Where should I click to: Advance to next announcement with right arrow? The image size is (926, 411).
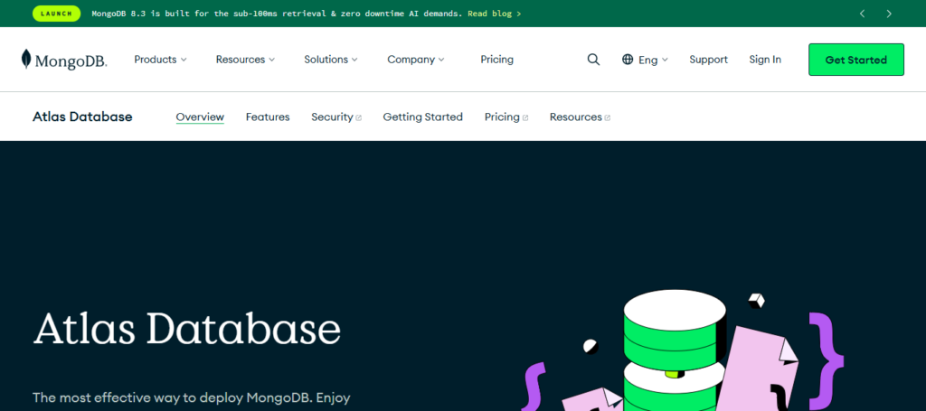click(889, 14)
